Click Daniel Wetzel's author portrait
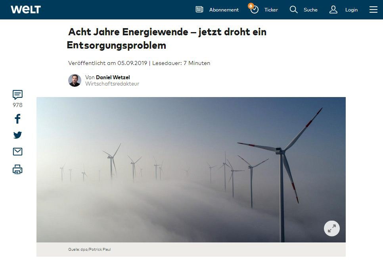This screenshot has width=383, height=267. [75, 80]
